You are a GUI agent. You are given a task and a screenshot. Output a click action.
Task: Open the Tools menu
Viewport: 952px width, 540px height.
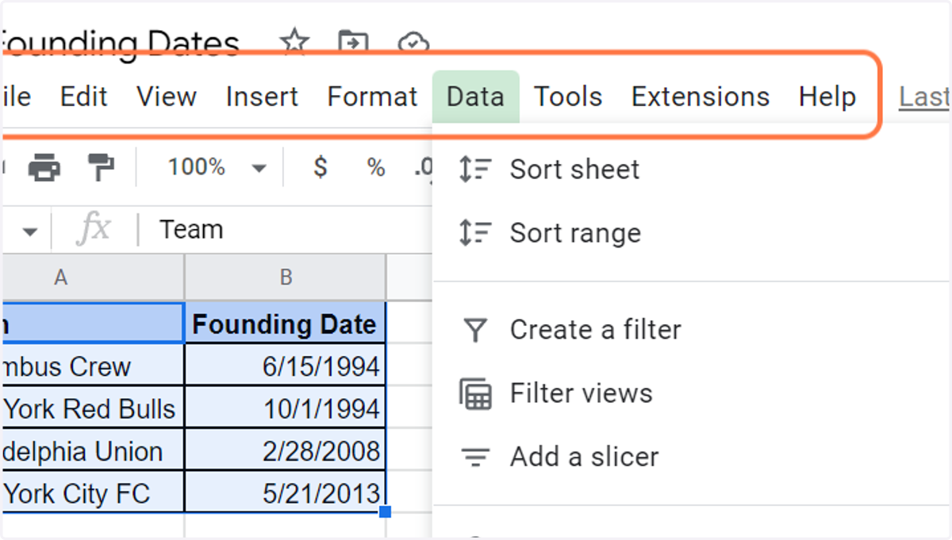point(568,97)
